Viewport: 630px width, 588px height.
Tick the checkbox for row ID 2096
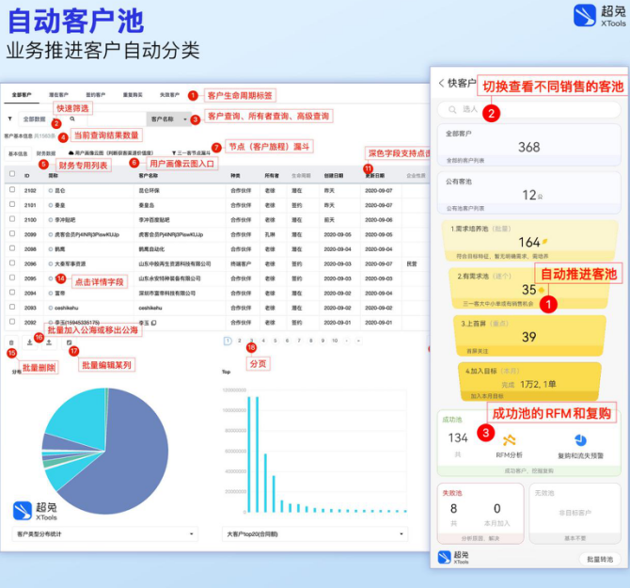point(11,264)
